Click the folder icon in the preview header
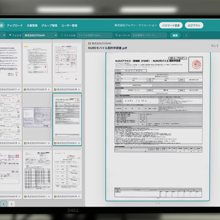 (x=89, y=44)
